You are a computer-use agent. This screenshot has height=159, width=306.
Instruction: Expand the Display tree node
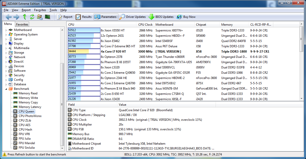(6, 44)
